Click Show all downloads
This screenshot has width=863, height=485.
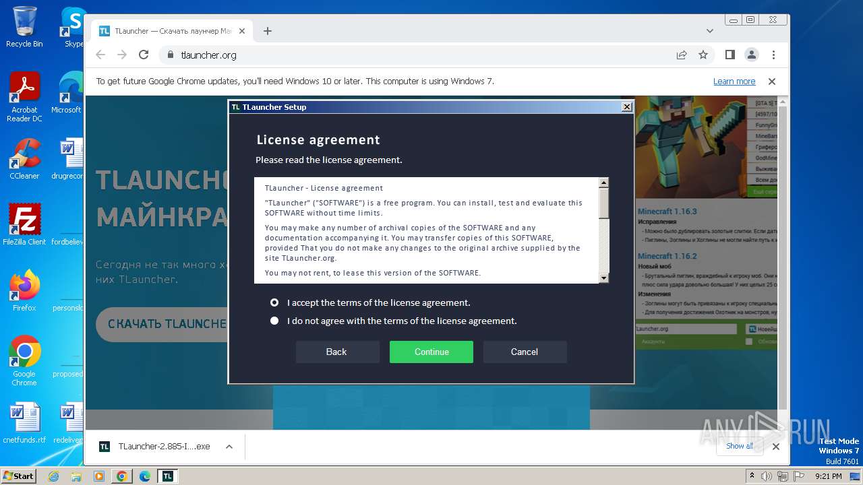point(740,446)
